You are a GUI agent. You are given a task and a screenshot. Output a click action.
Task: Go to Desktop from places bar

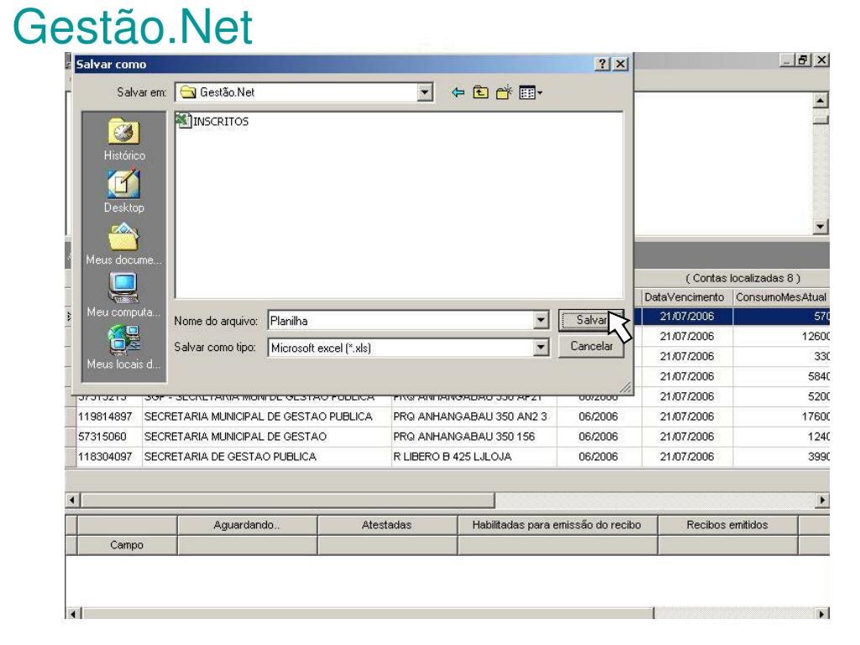[x=124, y=191]
